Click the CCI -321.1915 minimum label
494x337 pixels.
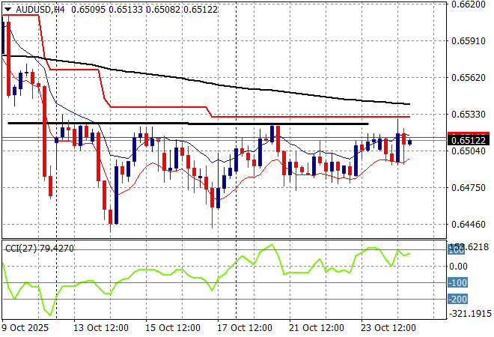click(470, 313)
